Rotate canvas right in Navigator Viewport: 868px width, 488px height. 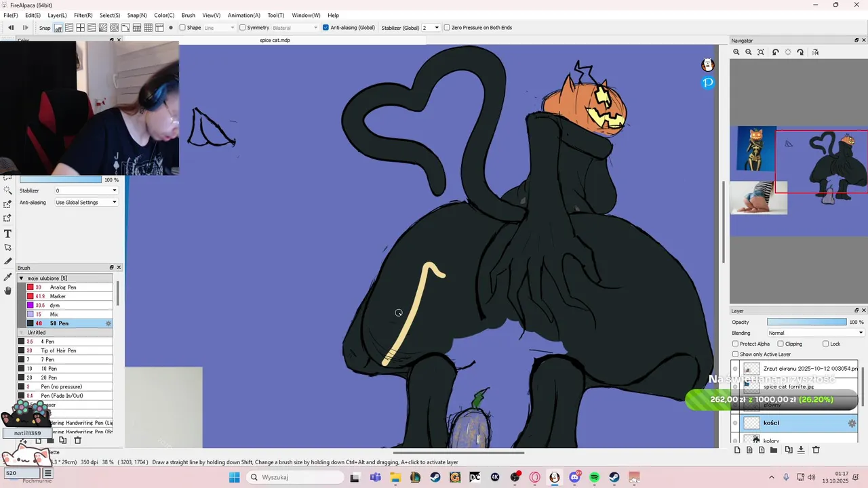click(800, 52)
